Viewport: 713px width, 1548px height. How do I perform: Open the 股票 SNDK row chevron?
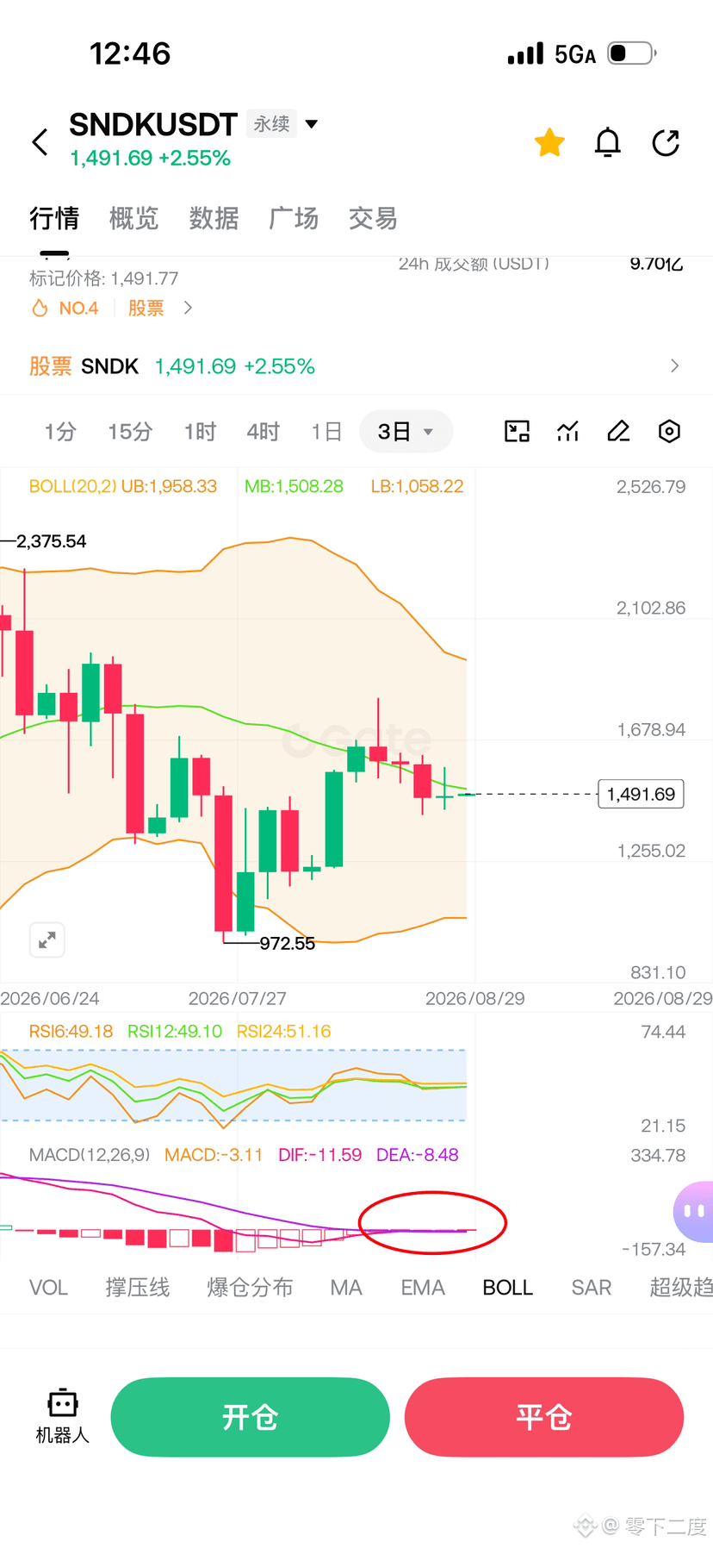[x=674, y=366]
